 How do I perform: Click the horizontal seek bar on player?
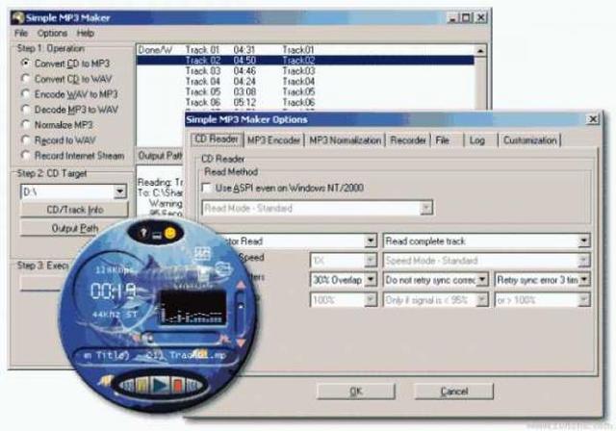(182, 338)
